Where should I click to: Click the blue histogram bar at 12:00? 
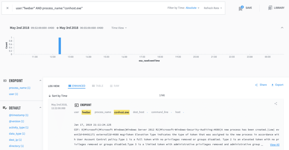tap(60, 46)
